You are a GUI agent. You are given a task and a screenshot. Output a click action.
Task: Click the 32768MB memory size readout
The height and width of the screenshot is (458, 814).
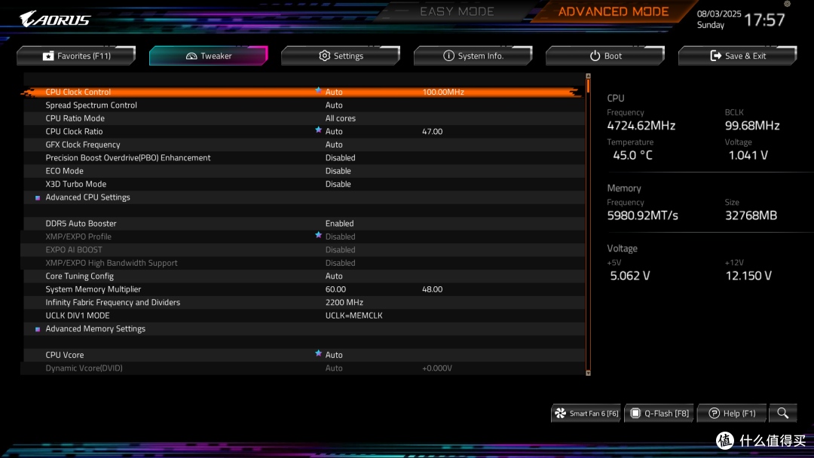[x=751, y=215]
